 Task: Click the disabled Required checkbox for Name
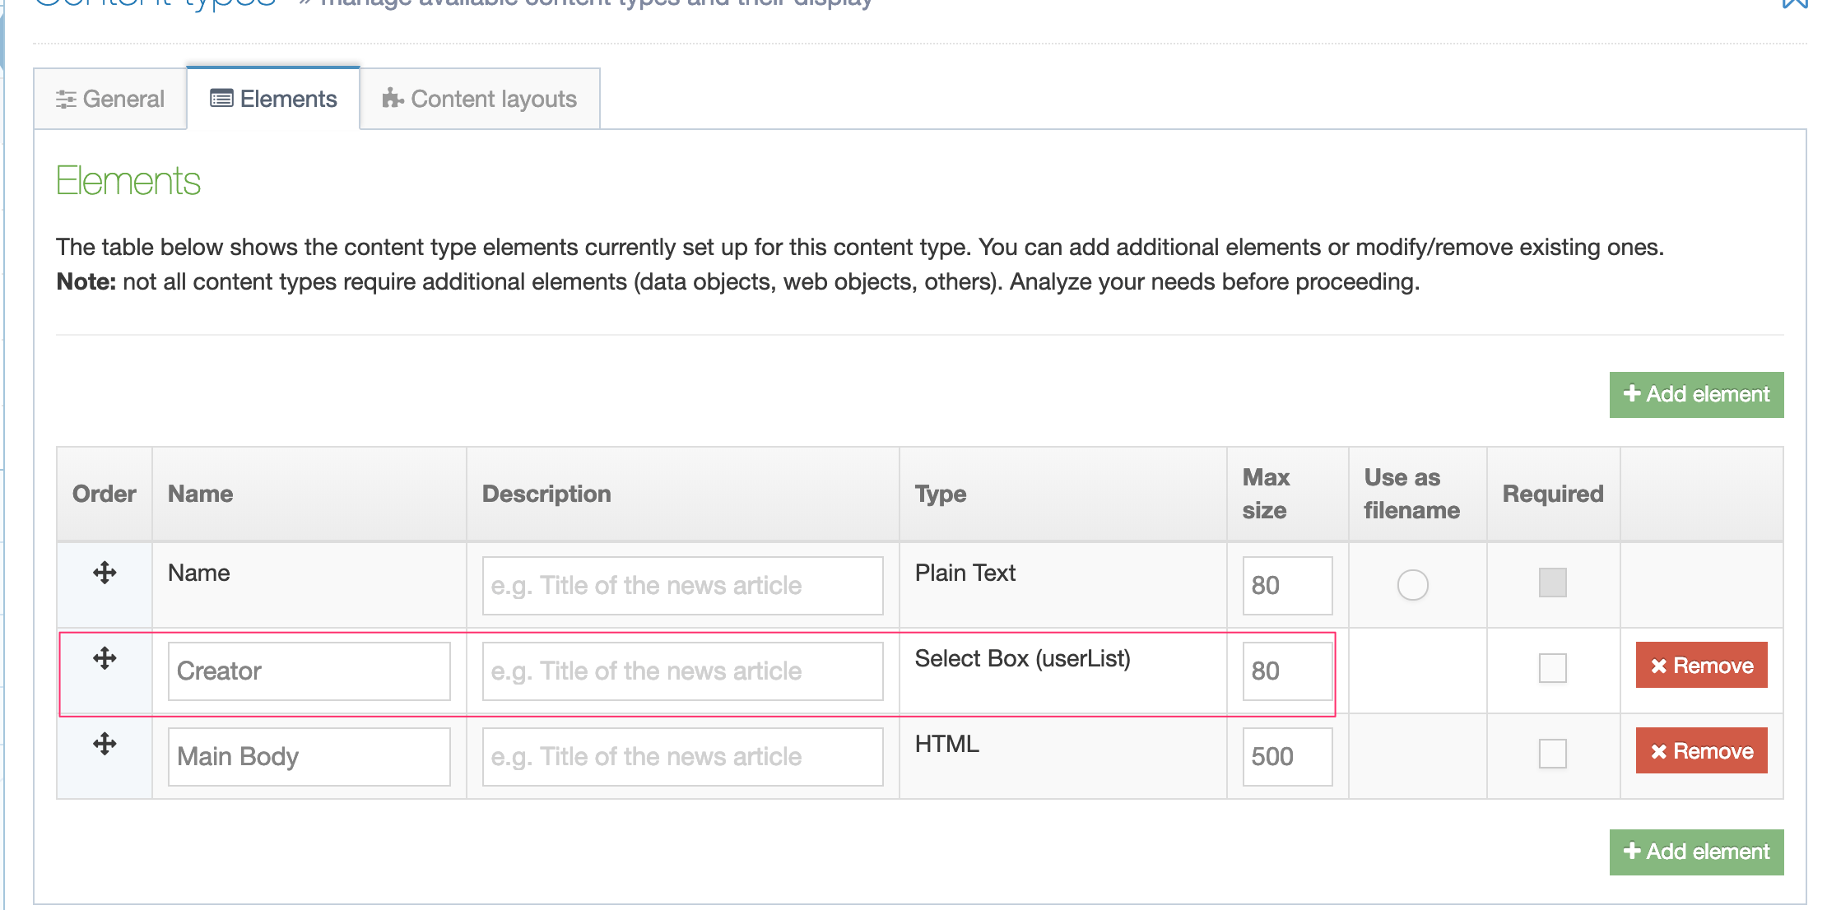pos(1552,583)
